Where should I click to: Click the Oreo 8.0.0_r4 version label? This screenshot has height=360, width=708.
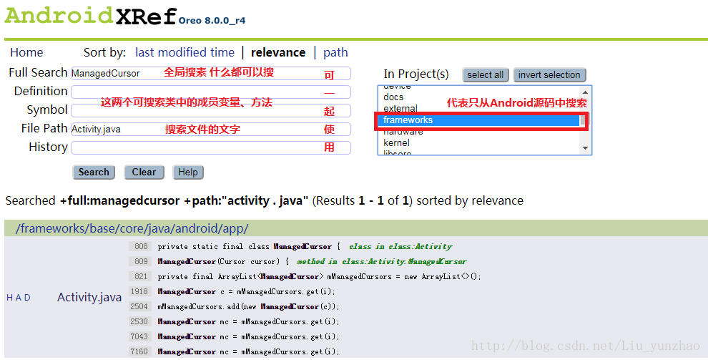pyautogui.click(x=212, y=21)
